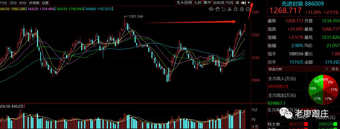Open the toolbar dropdown triangle
The image size is (340, 129).
pos(248,3)
